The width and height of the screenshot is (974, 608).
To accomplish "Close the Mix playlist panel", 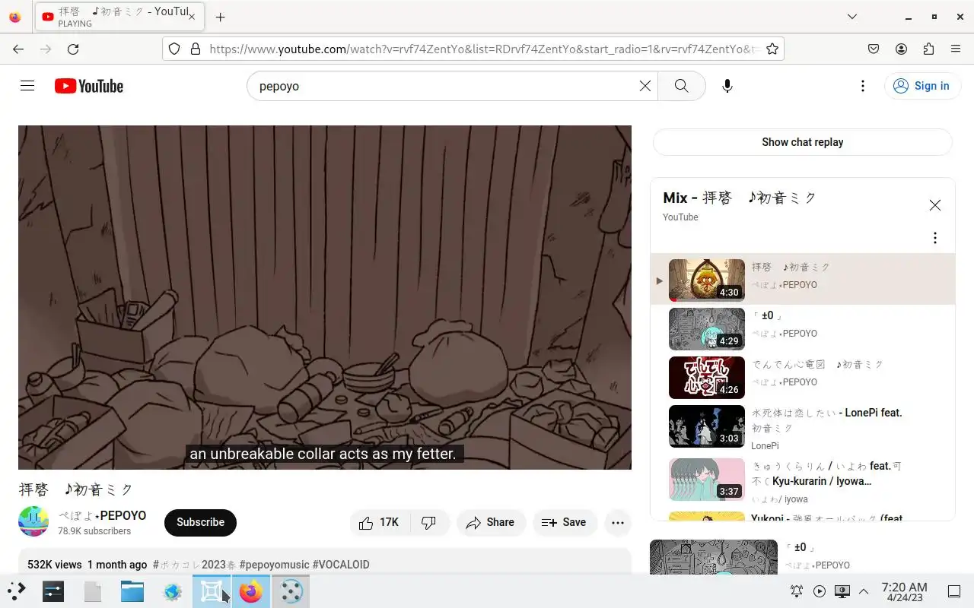I will coord(935,205).
